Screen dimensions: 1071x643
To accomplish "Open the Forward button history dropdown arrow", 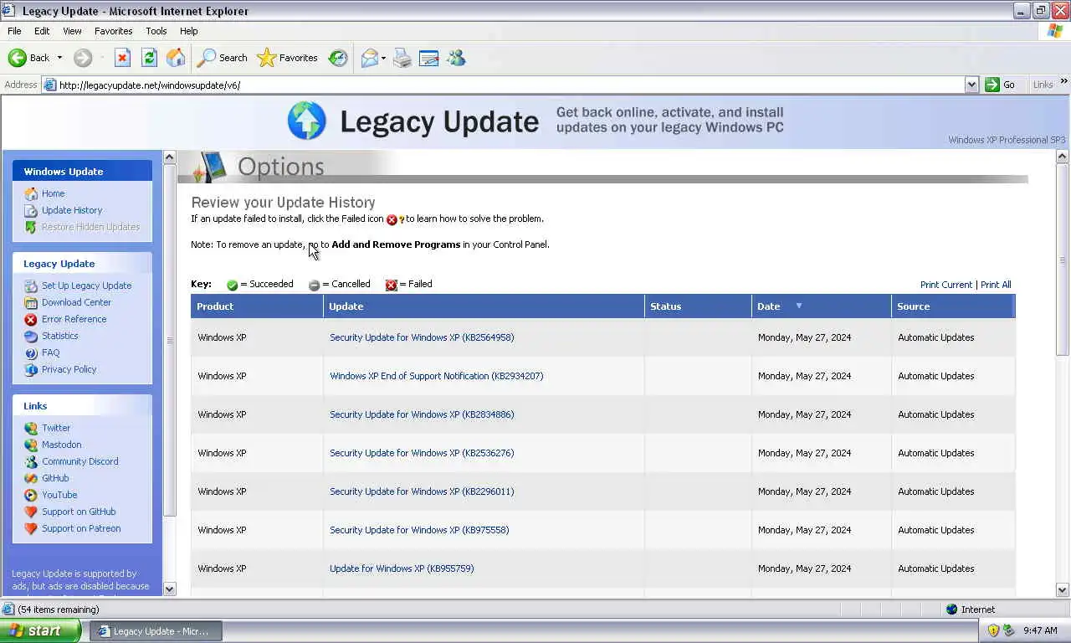I will click(x=102, y=58).
